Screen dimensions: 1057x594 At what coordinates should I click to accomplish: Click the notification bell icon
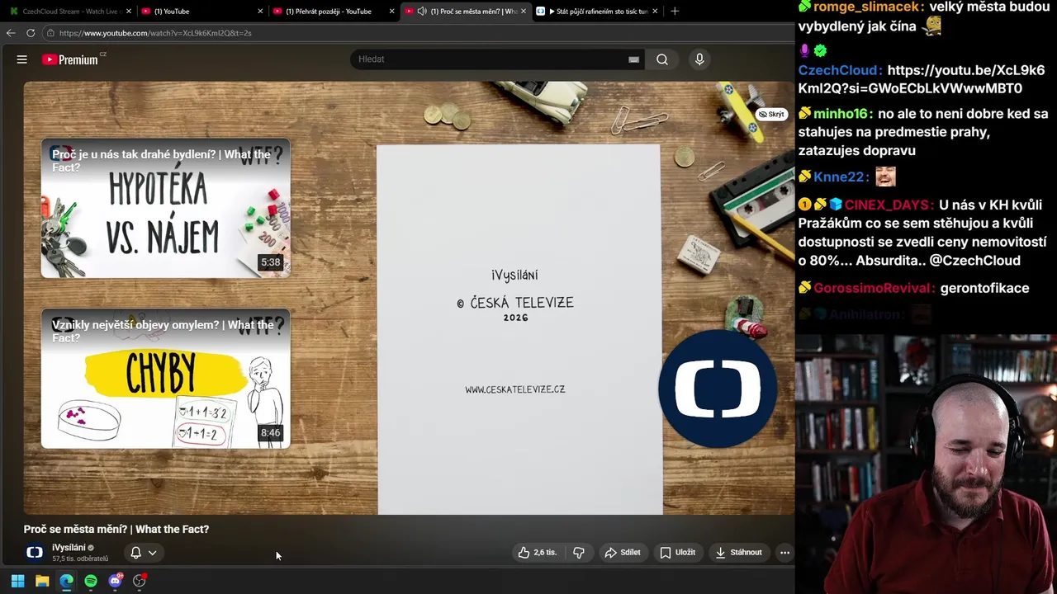(135, 553)
